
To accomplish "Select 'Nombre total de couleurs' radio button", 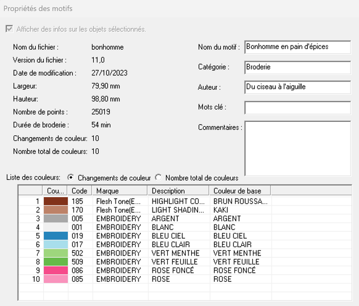I will point(158,177).
